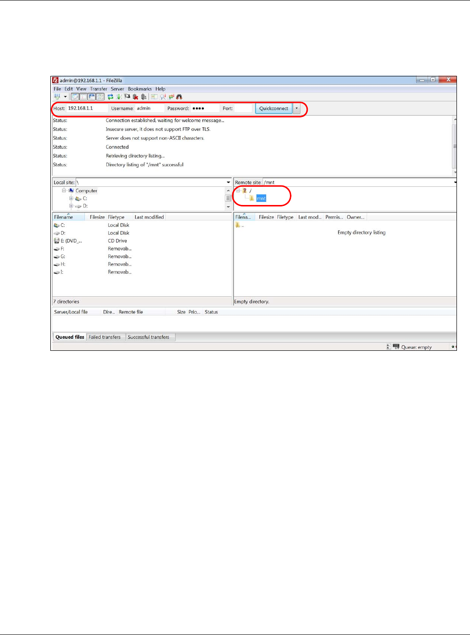470x635 pixels.
Task: Open the File menu
Action: point(57,89)
